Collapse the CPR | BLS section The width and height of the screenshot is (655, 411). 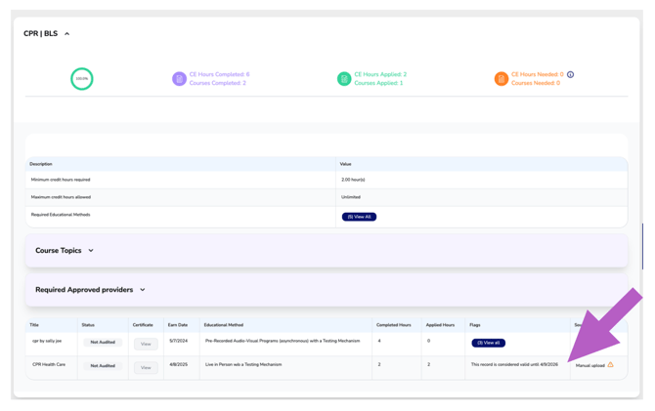click(x=67, y=34)
